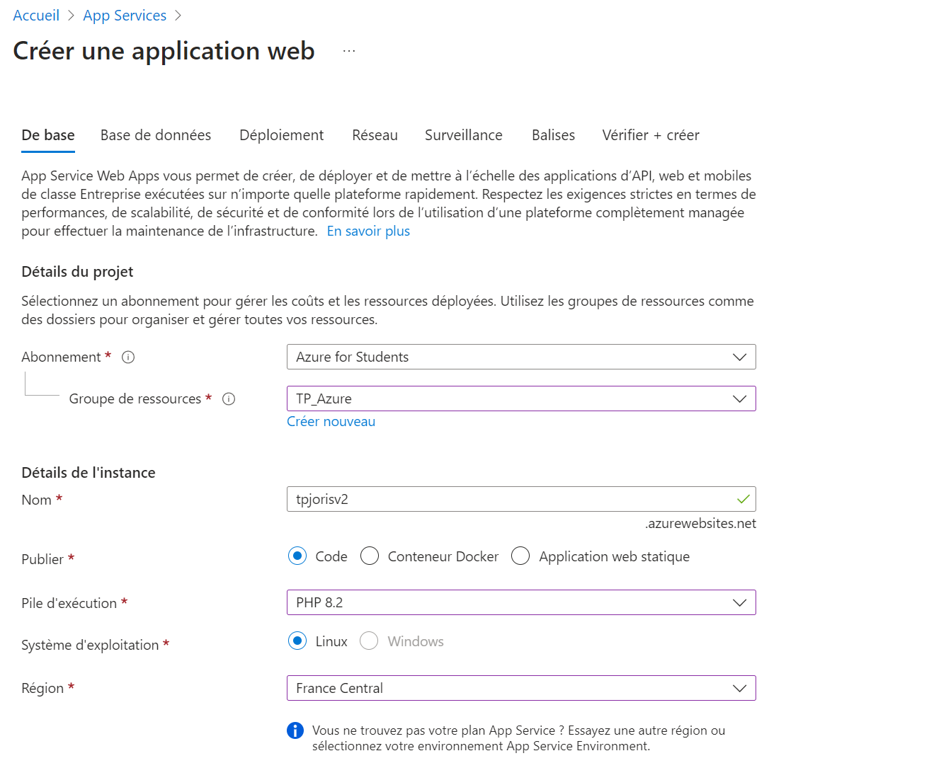Open the ellipsis menu next to page title
The height and width of the screenshot is (780, 929).
[348, 50]
